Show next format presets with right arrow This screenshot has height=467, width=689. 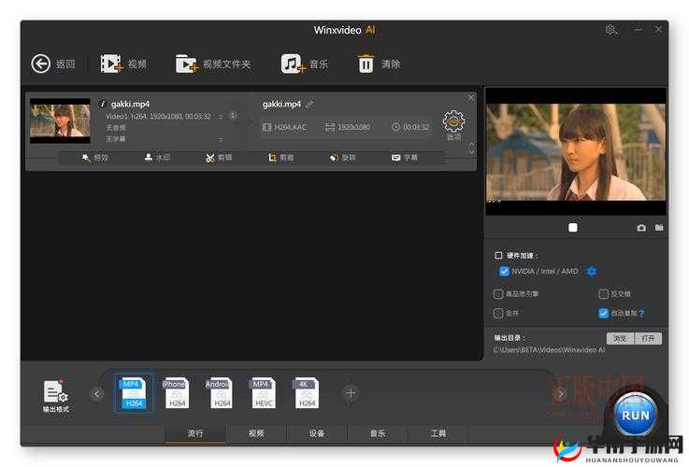pyautogui.click(x=561, y=393)
